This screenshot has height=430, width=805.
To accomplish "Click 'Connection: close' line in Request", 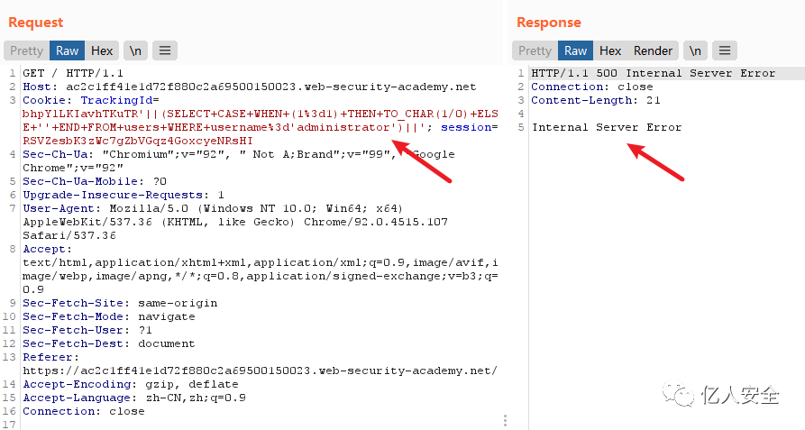I will click(84, 411).
